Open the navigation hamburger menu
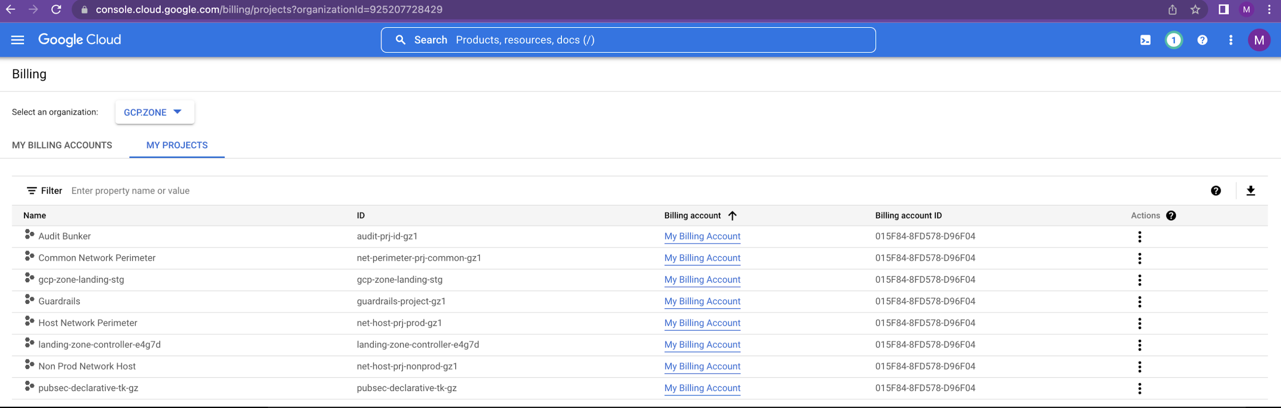 point(17,40)
